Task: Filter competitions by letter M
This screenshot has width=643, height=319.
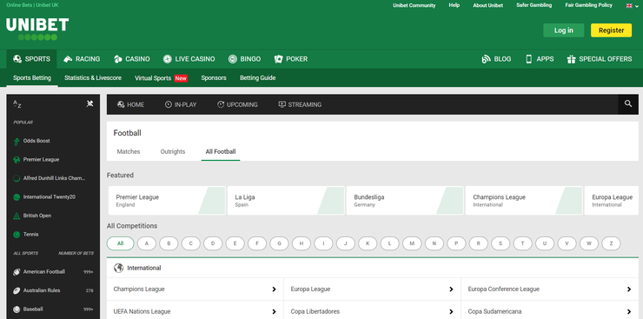Action: coord(412,243)
